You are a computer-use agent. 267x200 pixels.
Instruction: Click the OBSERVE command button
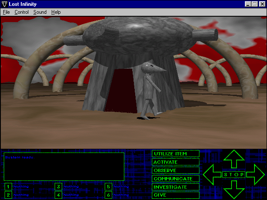coord(176,170)
